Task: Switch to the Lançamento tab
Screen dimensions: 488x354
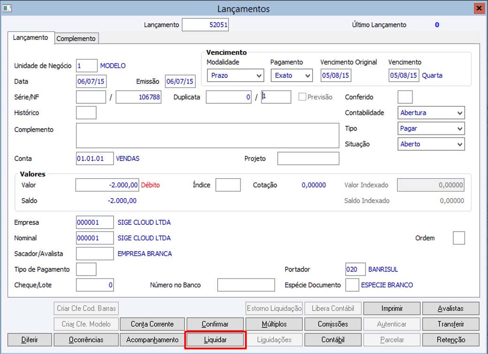Action: click(x=31, y=38)
